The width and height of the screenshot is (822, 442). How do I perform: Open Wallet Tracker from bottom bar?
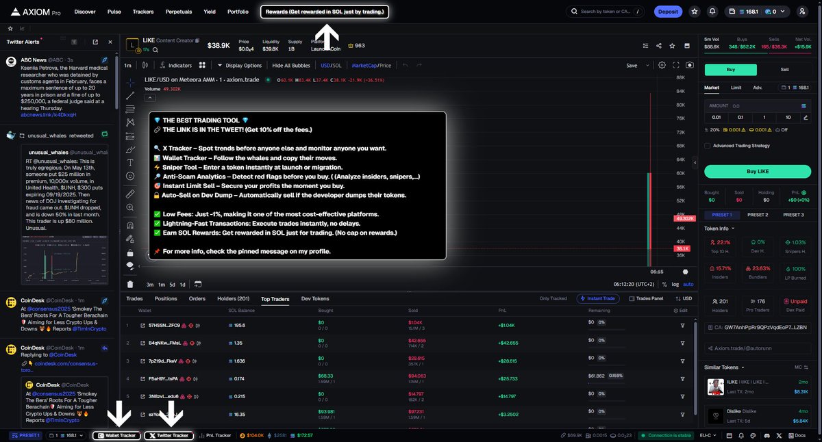(x=116, y=435)
